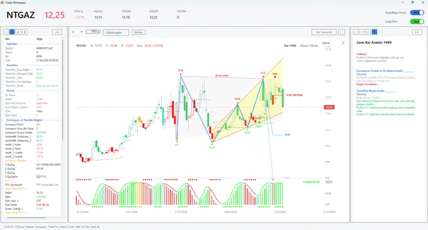Click the TrendYön_Model value Boğa Devam Trendi
428x230 pixels.
click(x=47, y=86)
